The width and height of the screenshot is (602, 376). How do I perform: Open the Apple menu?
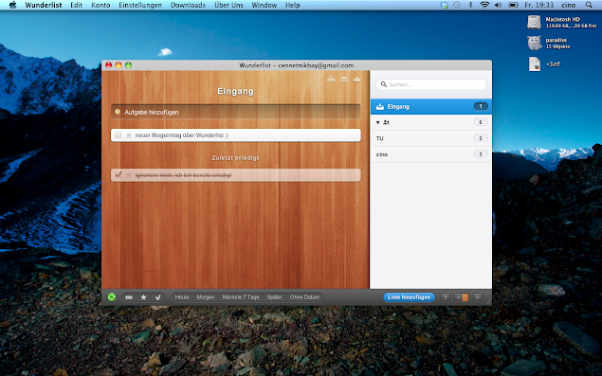click(12, 5)
